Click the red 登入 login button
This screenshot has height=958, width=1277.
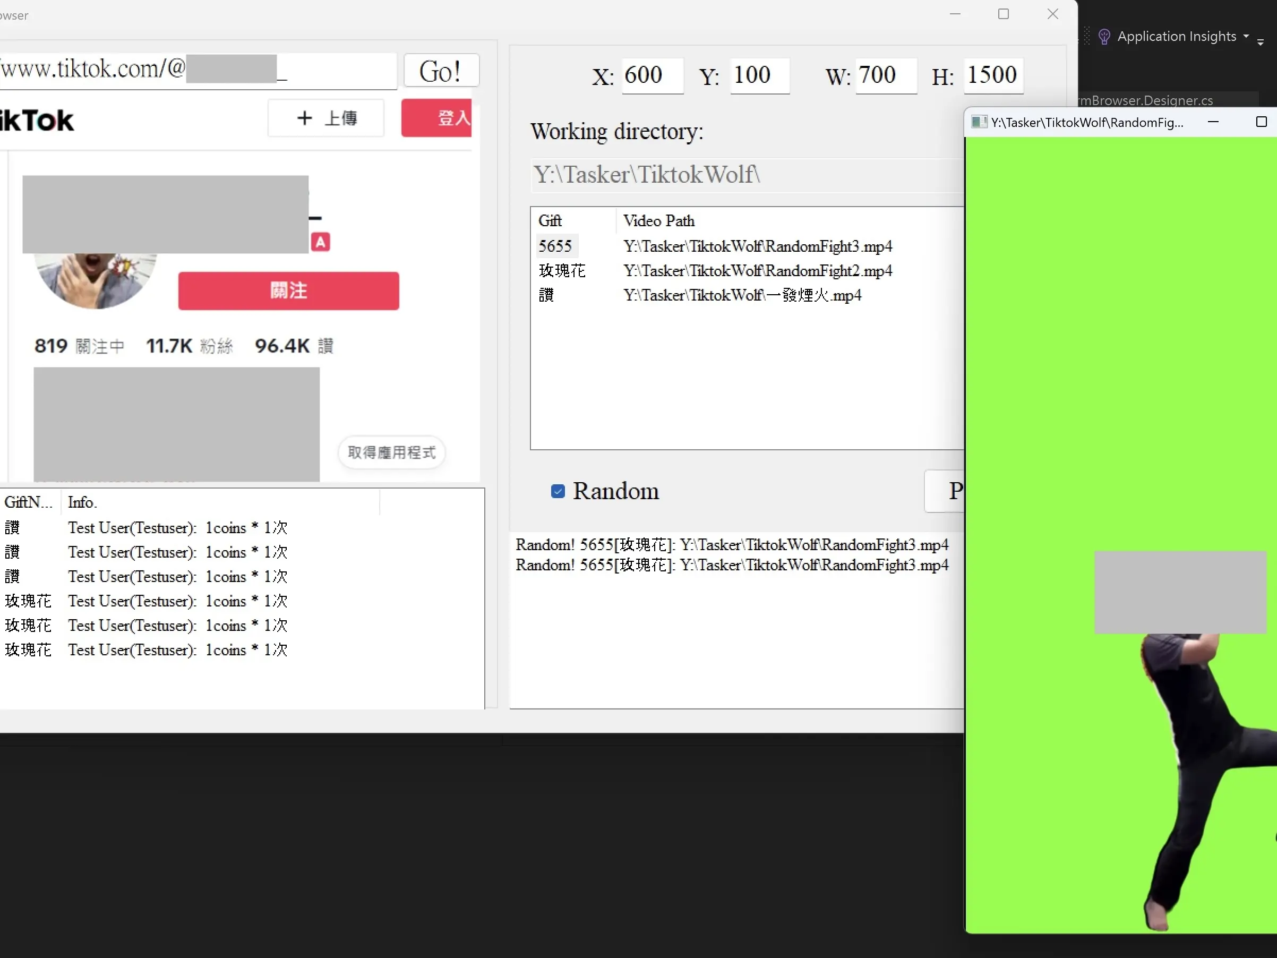437,118
